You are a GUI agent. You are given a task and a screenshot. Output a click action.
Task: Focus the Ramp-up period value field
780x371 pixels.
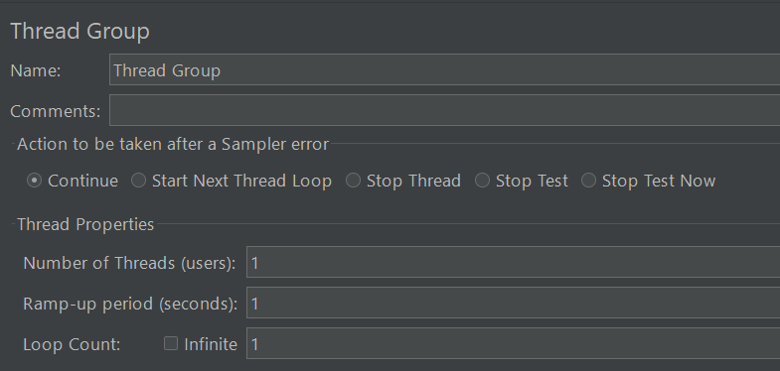click(513, 303)
